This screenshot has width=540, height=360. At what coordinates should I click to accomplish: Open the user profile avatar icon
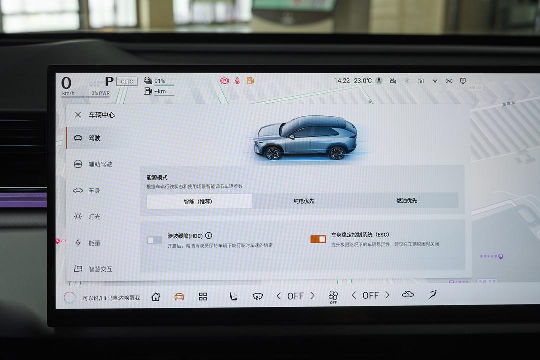pos(379,81)
